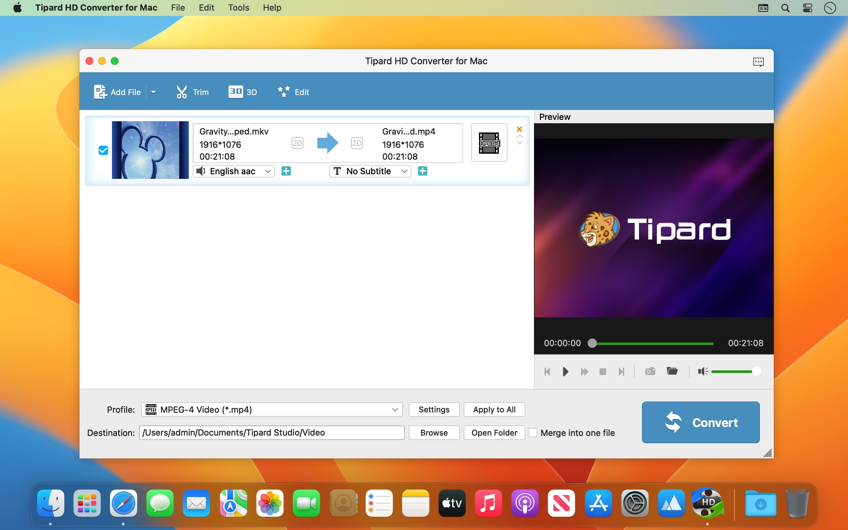
Task: Open Finder from the Dock
Action: [x=50, y=503]
